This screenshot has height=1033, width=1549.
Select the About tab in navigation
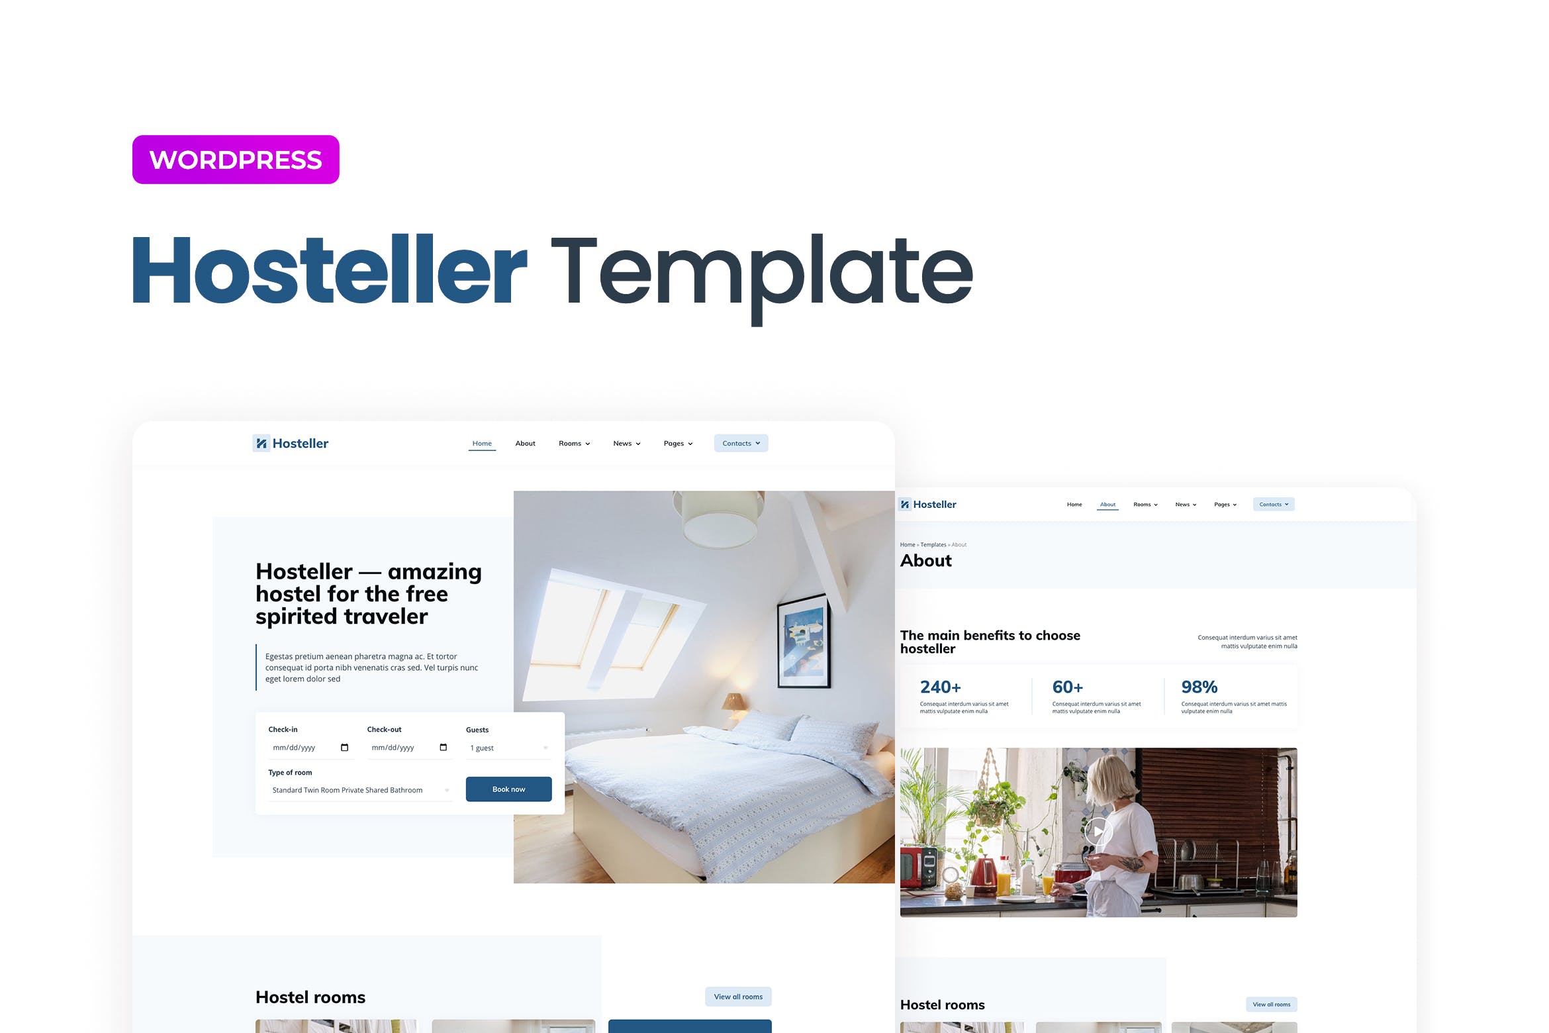pyautogui.click(x=524, y=443)
